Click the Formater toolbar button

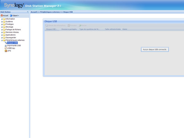(x=72, y=25)
